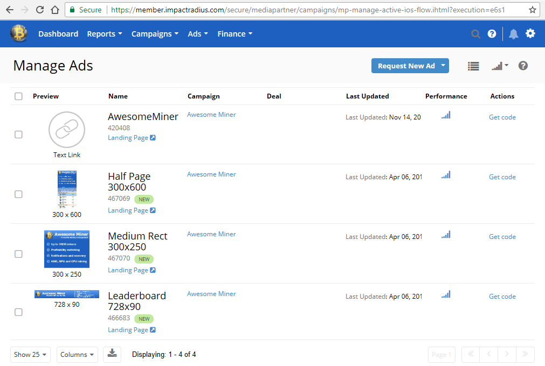Click the Manage Ads page heading
This screenshot has width=545, height=366.
(53, 66)
